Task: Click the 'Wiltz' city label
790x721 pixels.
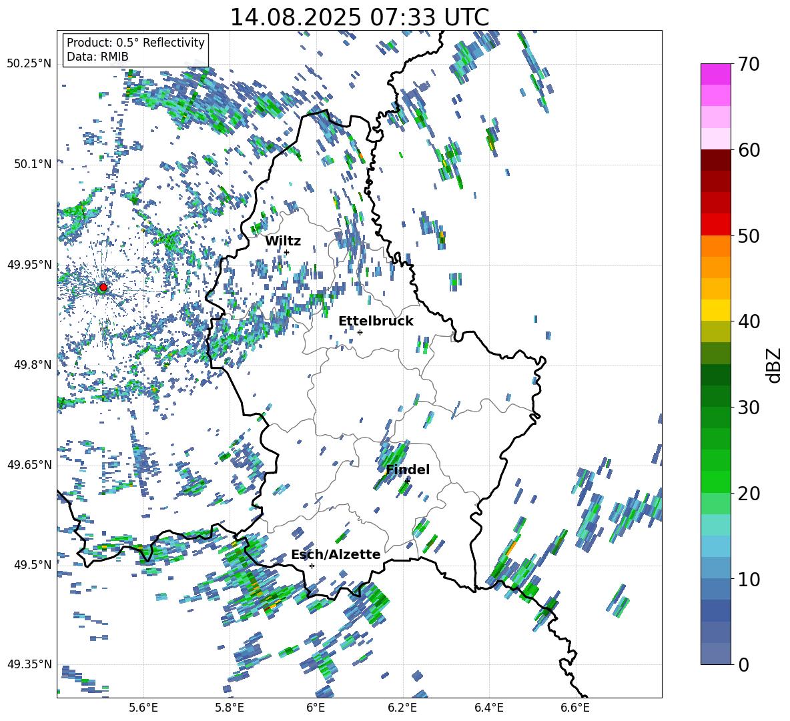Action: point(283,241)
